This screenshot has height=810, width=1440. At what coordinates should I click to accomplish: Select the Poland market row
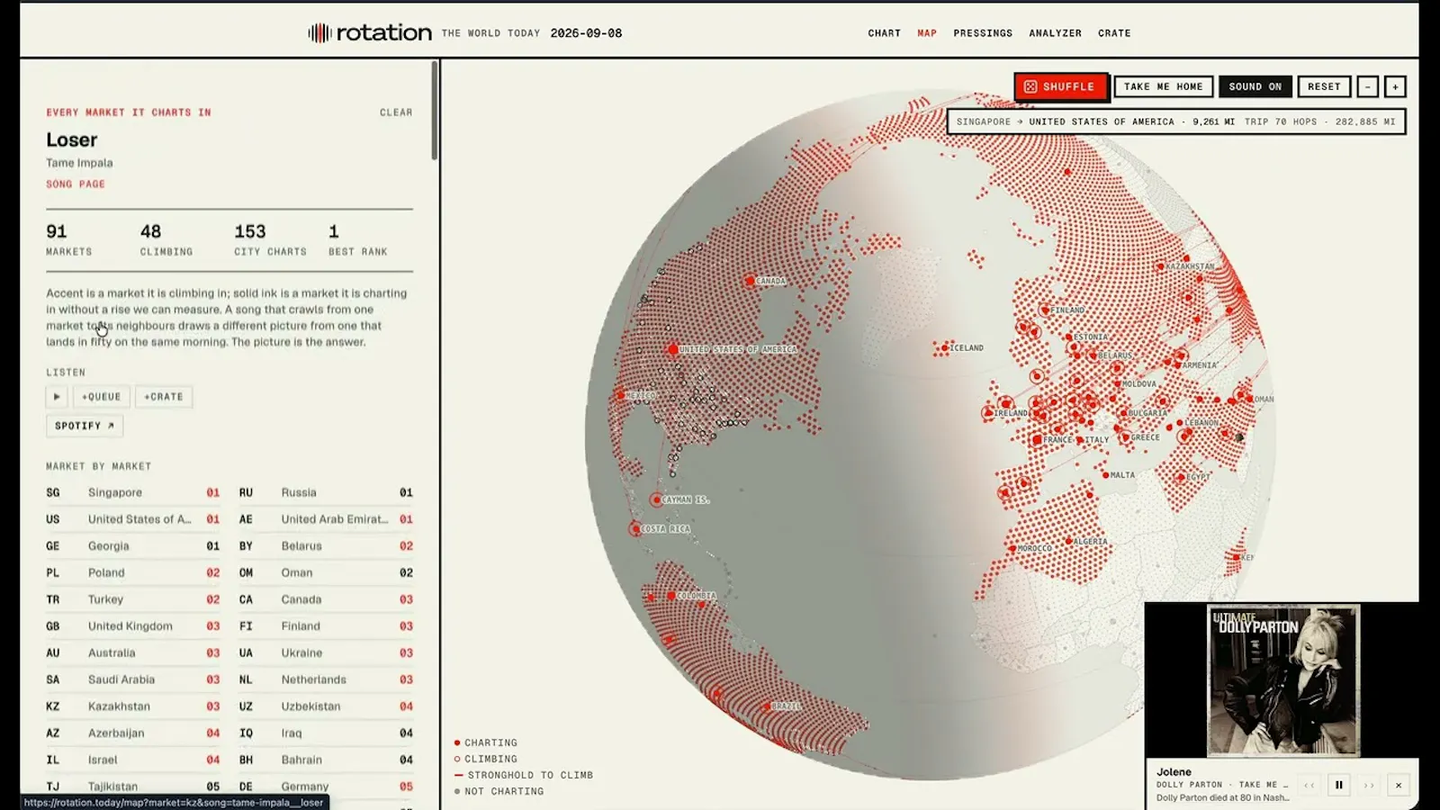(x=133, y=572)
